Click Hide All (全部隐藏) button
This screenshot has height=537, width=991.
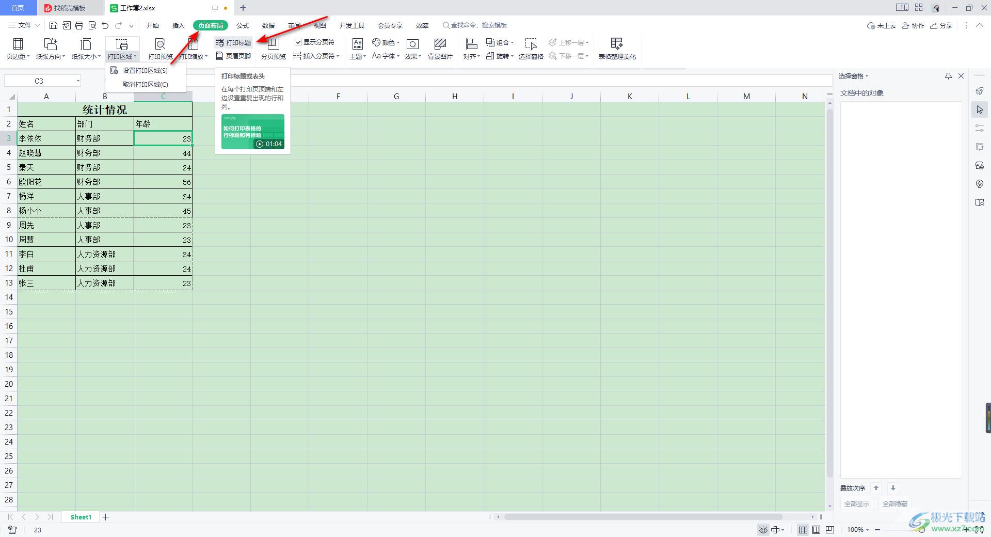click(895, 503)
